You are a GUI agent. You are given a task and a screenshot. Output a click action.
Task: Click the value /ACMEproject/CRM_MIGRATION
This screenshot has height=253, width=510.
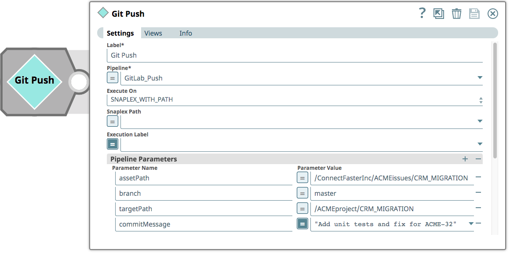(392, 209)
